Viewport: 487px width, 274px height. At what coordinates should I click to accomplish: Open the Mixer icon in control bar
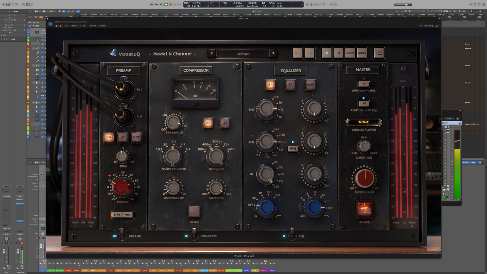click(28, 4)
